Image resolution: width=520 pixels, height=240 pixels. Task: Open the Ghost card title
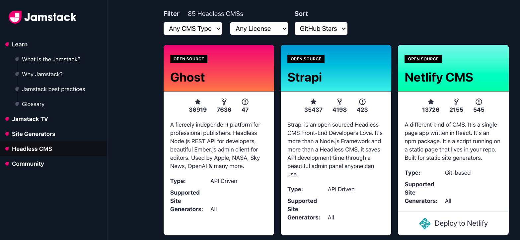pos(187,77)
